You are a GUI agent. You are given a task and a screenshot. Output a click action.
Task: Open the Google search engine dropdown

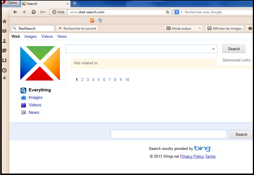click(x=181, y=12)
